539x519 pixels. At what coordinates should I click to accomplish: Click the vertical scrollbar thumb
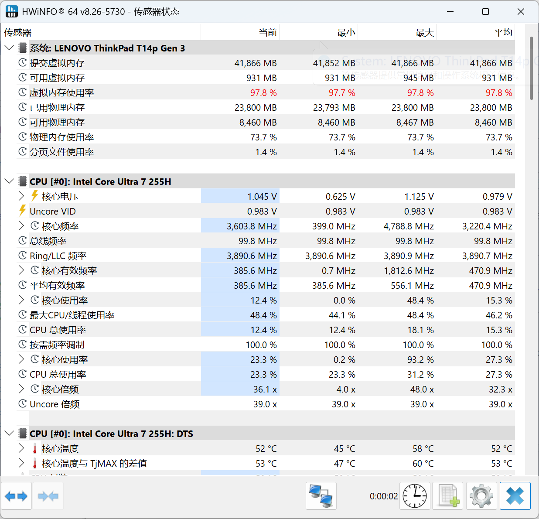(531, 68)
